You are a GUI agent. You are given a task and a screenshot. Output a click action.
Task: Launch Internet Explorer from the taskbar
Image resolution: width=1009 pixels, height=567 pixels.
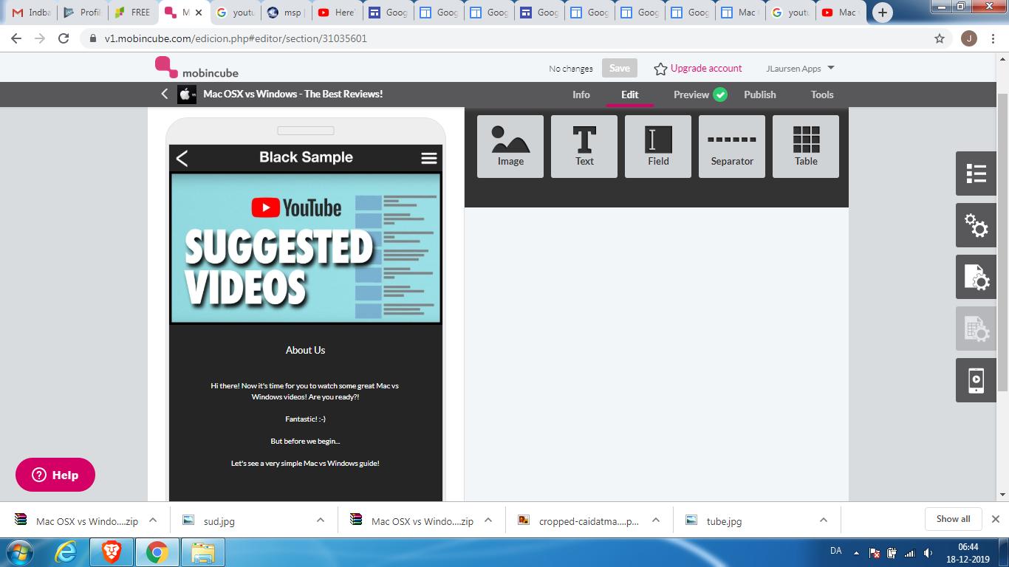coord(66,552)
